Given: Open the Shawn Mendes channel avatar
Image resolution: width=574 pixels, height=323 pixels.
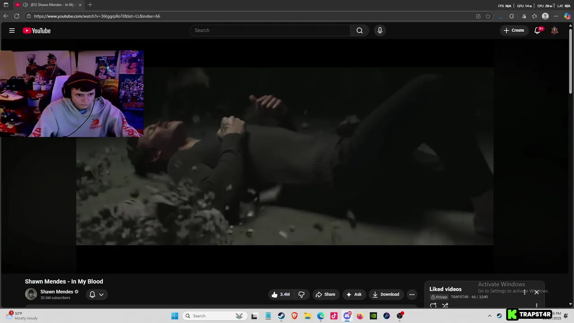Looking at the screenshot, I should (x=31, y=294).
